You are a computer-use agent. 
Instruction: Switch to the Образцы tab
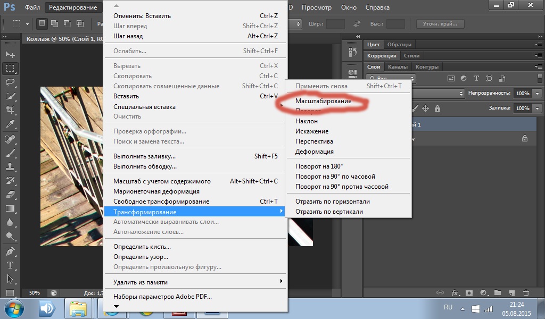click(399, 45)
